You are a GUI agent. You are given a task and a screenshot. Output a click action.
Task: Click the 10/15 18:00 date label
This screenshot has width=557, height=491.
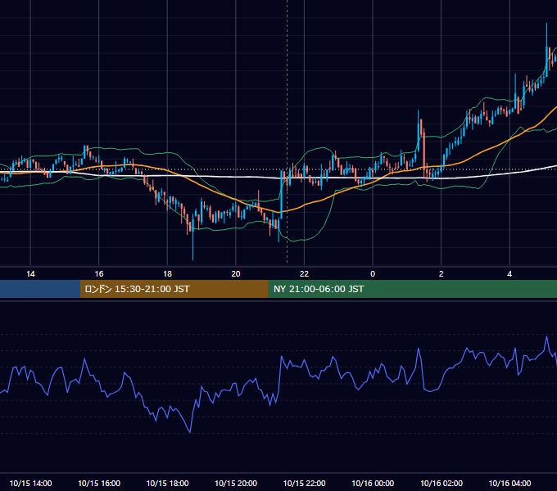(167, 483)
